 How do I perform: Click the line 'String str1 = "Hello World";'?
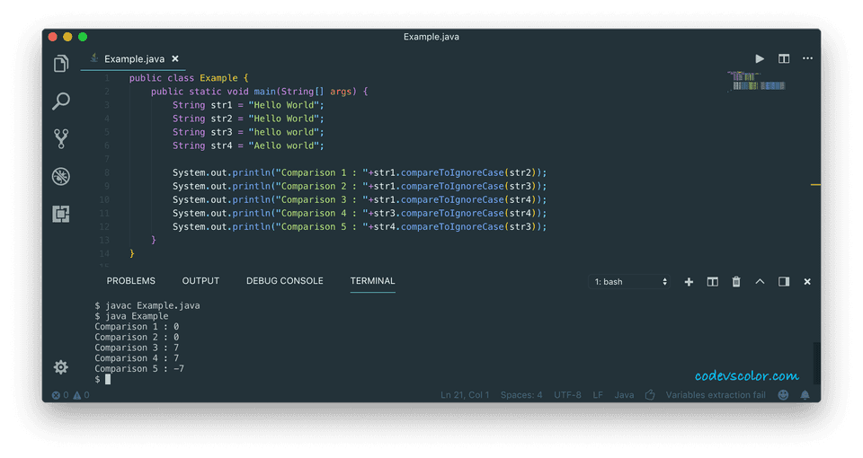pos(248,105)
